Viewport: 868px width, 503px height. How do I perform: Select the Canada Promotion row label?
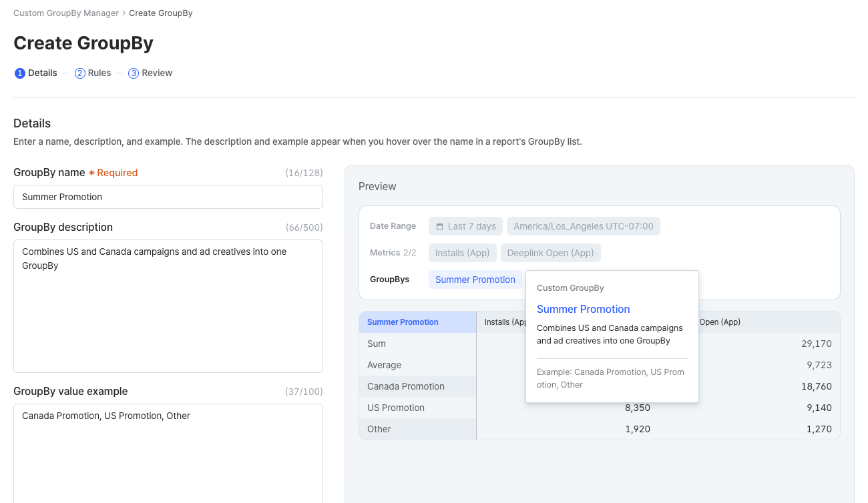click(406, 386)
